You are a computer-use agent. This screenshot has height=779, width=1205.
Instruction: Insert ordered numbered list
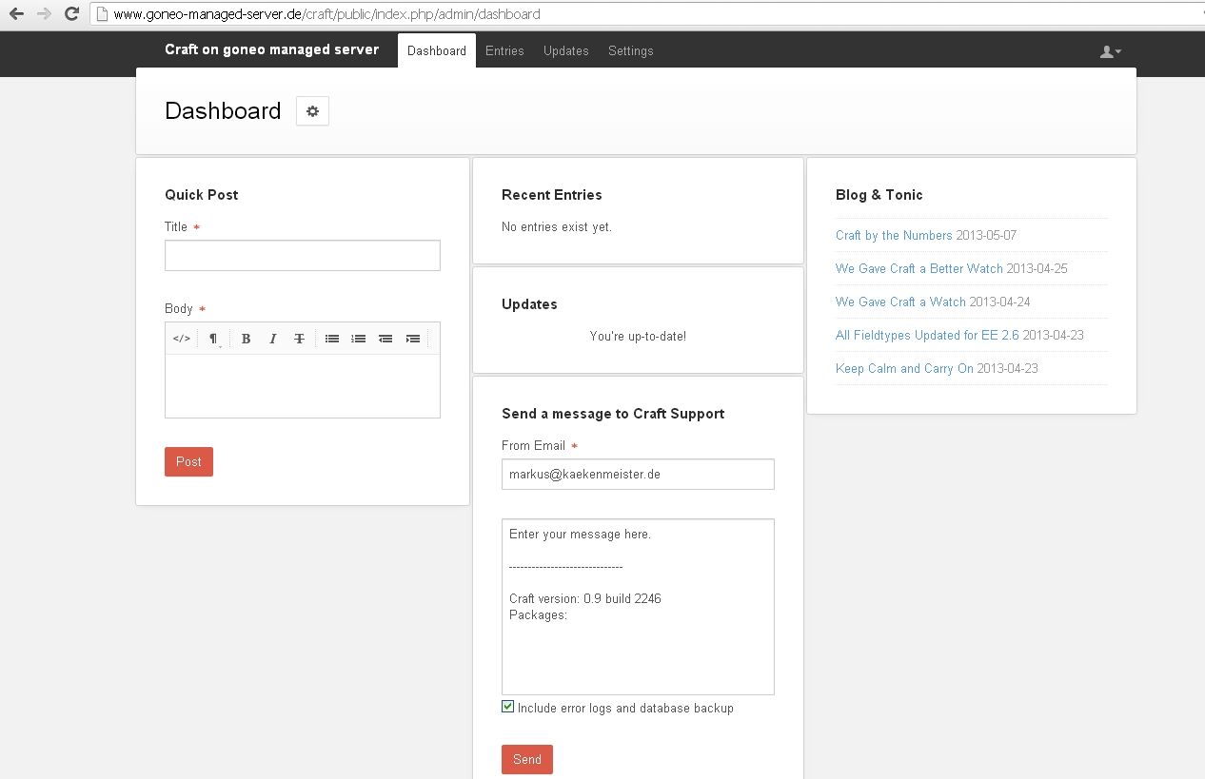click(359, 339)
